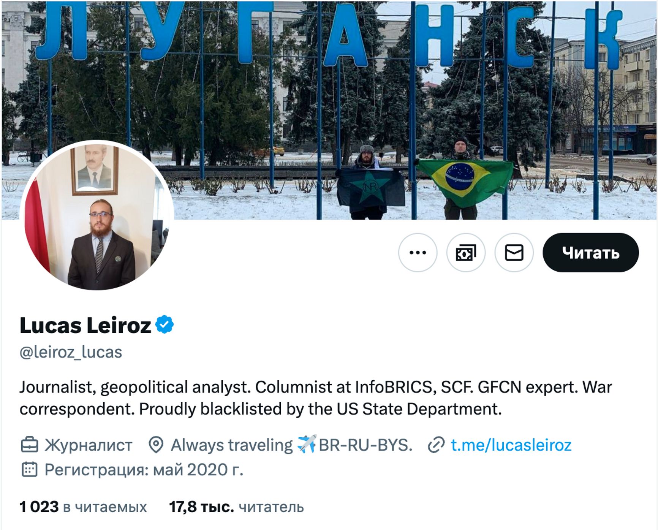Screen dimensions: 658x530
Task: Open direct message via envelope icon
Action: (514, 253)
